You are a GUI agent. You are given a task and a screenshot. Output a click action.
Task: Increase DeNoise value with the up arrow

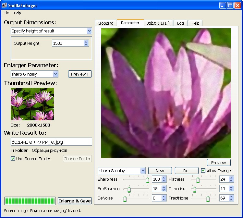click(x=164, y=197)
